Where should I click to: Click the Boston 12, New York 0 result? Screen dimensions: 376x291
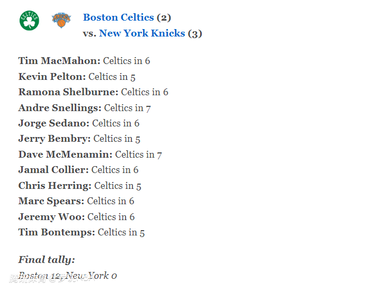coord(68,276)
